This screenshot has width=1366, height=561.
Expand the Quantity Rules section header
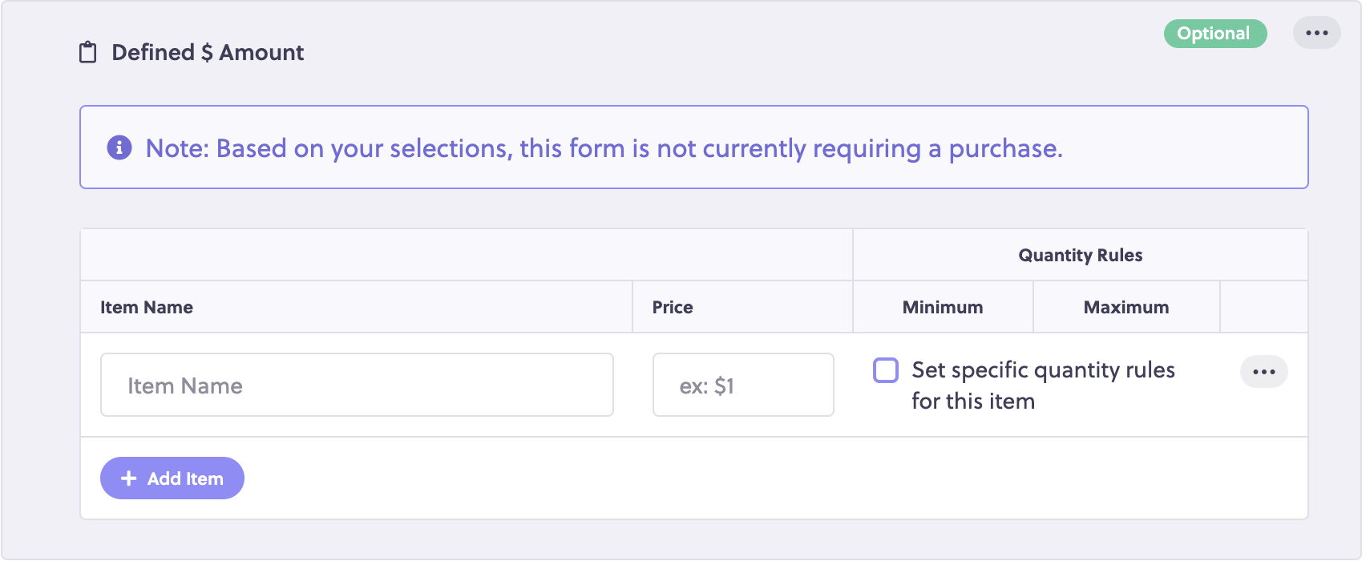coord(1079,254)
